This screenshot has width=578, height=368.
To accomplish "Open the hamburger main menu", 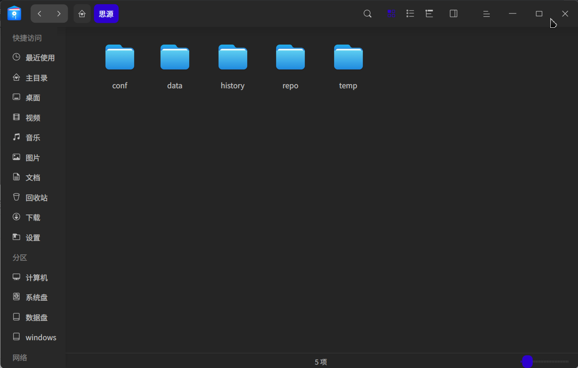I will pos(486,14).
